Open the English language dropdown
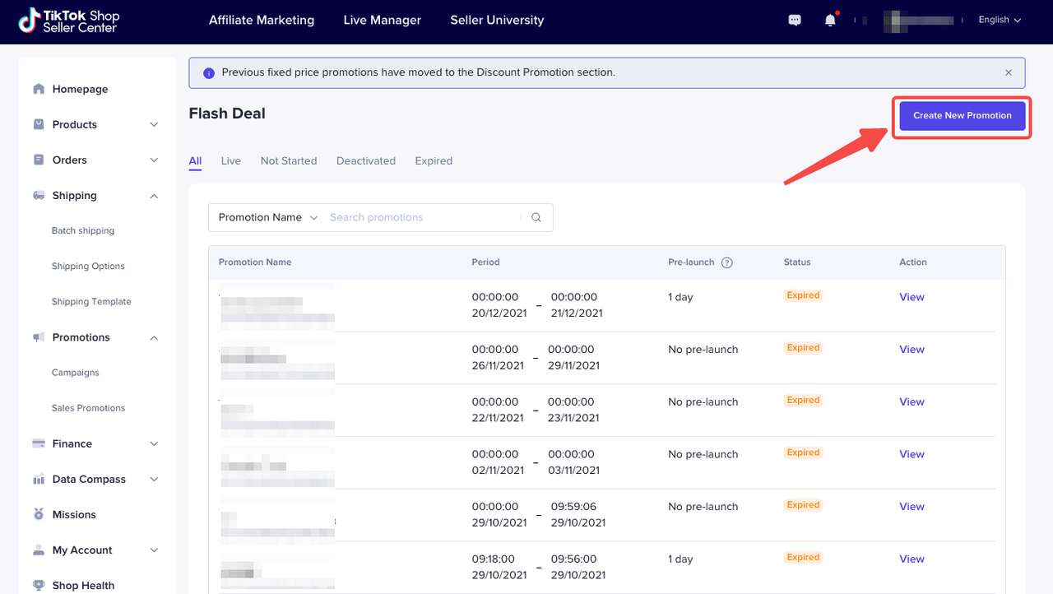This screenshot has height=594, width=1053. [x=999, y=21]
